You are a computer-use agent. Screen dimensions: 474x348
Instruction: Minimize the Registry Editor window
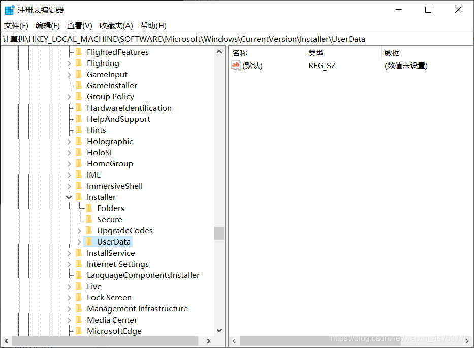(399, 10)
